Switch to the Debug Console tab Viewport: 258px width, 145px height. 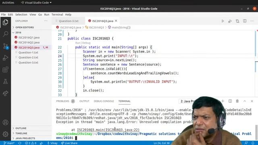(x=104, y=101)
